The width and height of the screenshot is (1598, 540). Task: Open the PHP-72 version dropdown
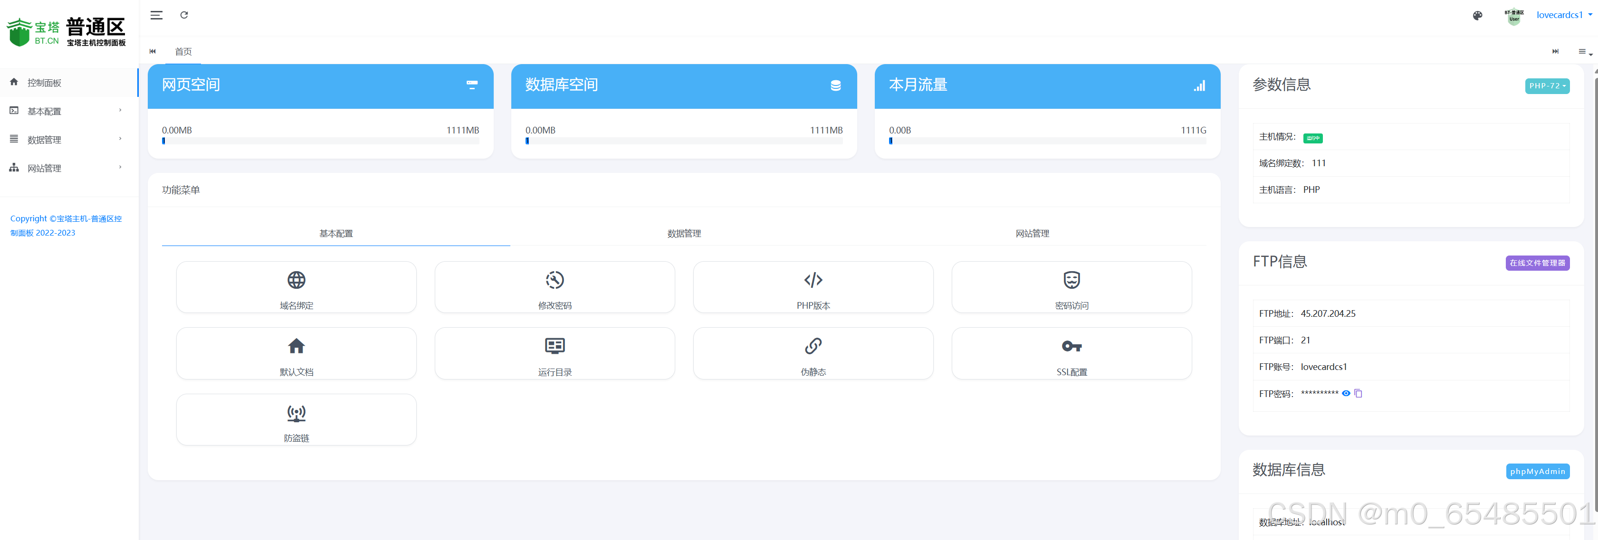click(1547, 86)
